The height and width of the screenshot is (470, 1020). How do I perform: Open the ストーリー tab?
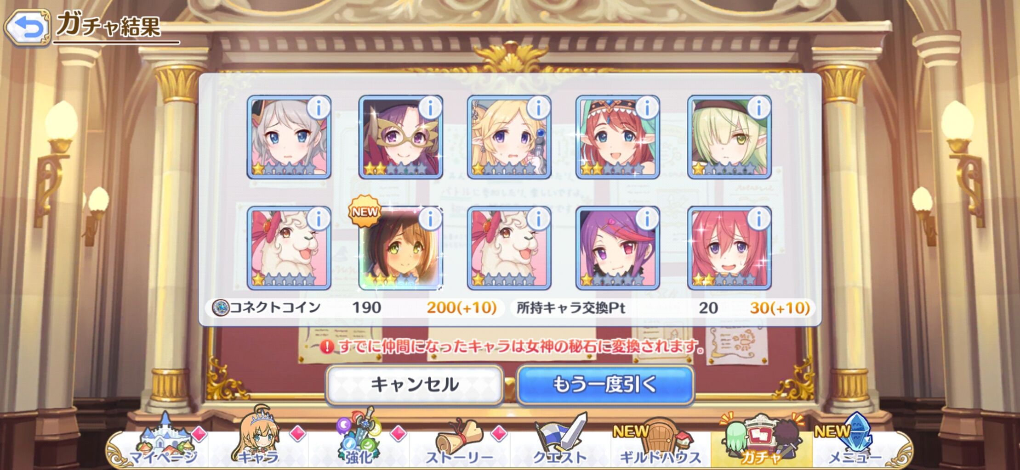460,443
